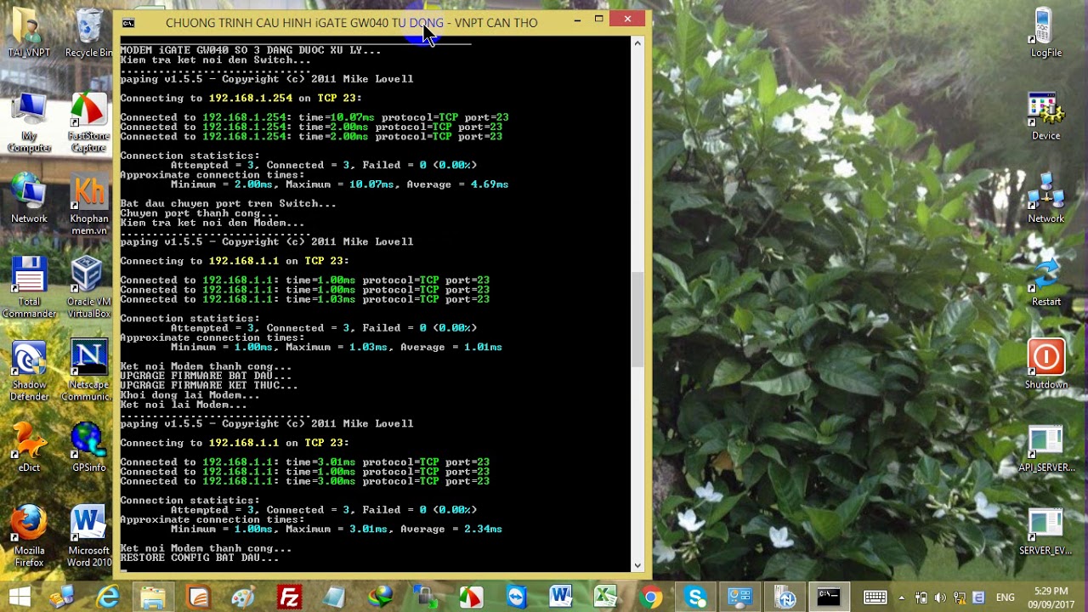Open Internet Explorer from the taskbar

[108, 598]
